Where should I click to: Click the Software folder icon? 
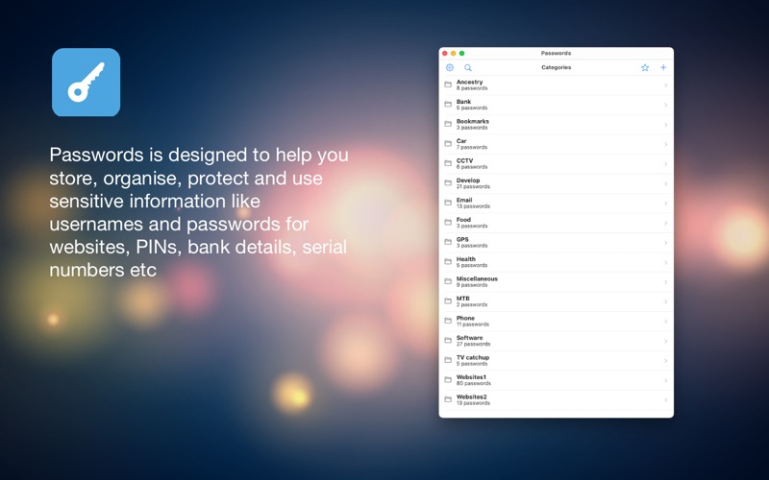(x=448, y=340)
